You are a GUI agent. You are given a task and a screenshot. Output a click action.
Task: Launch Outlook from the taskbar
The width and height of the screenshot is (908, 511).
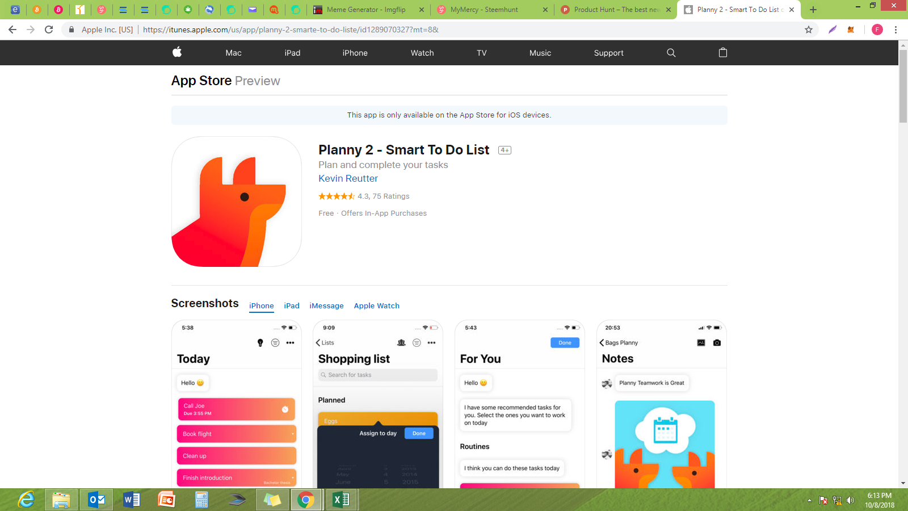point(97,500)
